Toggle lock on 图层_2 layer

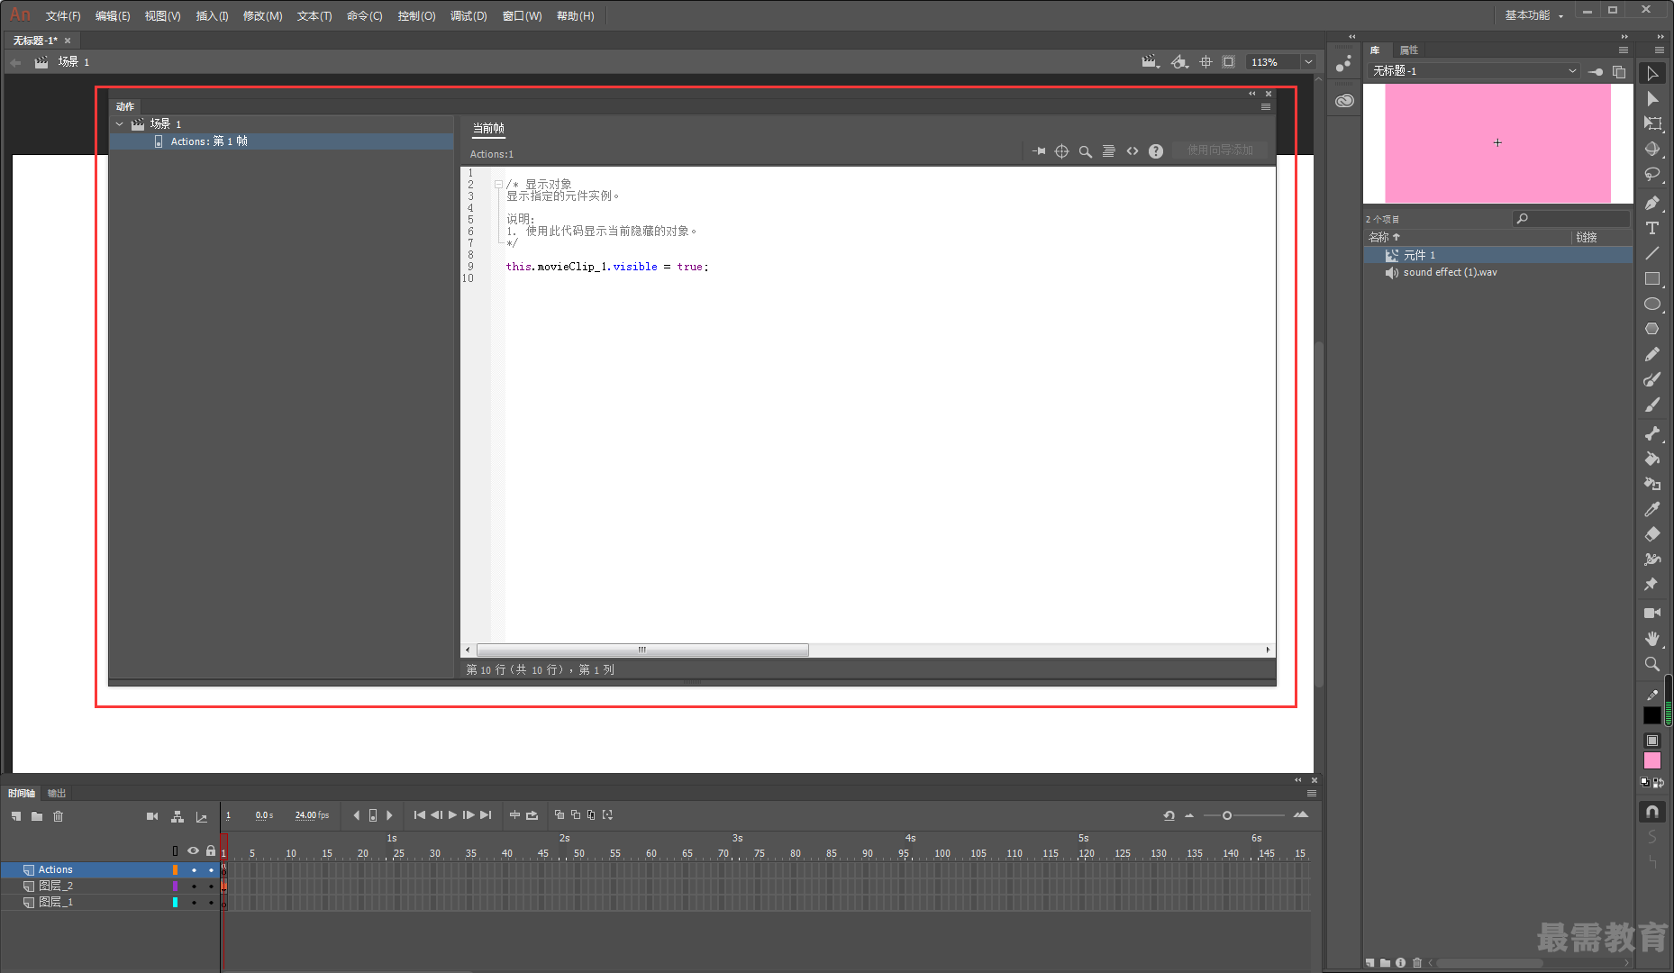(211, 887)
